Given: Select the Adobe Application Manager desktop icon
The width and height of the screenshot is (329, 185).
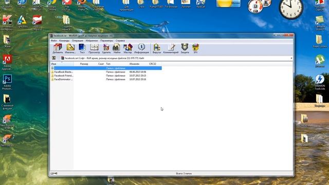Looking at the screenshot, I should pos(7,62).
